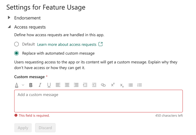This screenshot has height=135, width=196.
Task: Apply superscript formatting
Action: point(113,85)
